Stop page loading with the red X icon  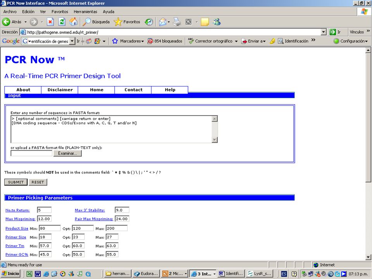click(50, 22)
